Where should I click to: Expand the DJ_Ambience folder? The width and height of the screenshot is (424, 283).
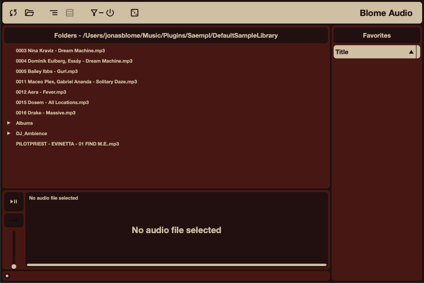point(8,133)
